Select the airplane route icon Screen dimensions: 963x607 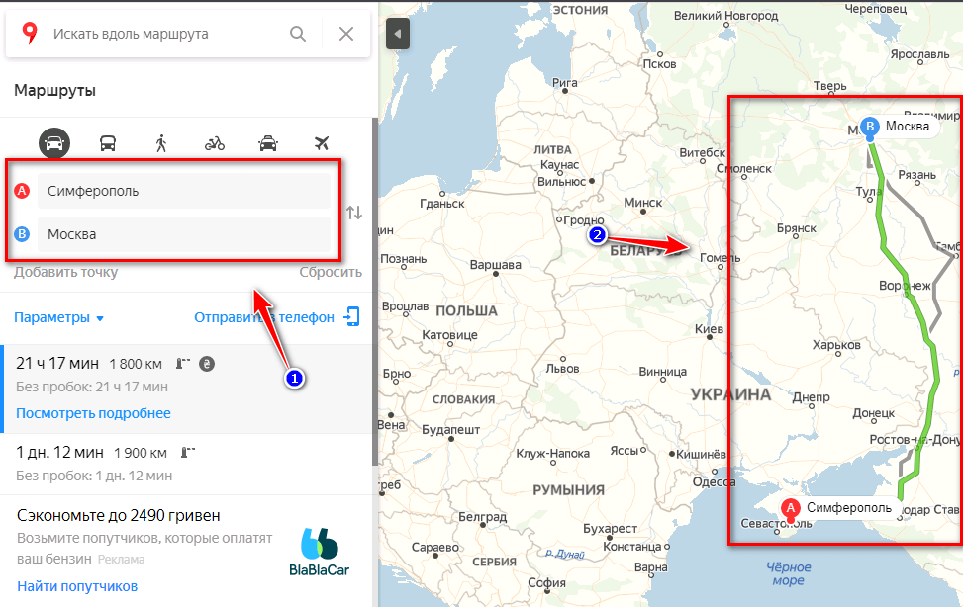tap(322, 143)
